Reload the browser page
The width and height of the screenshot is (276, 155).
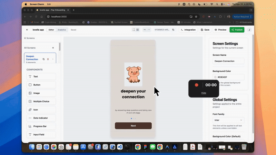click(36, 17)
